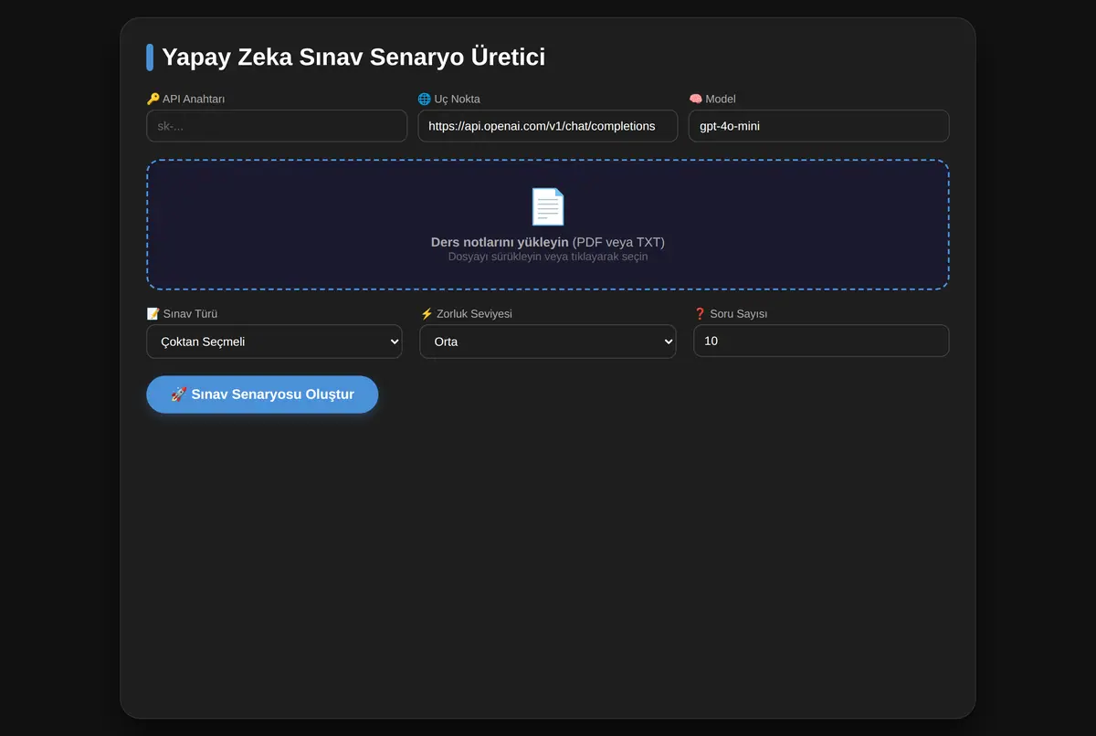Focus the Uç Nokta URL field

548,126
